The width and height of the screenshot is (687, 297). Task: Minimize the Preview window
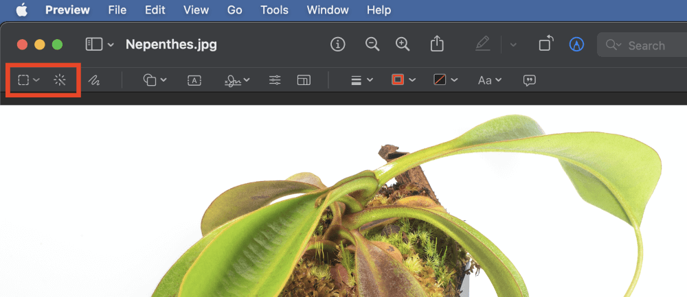(40, 45)
